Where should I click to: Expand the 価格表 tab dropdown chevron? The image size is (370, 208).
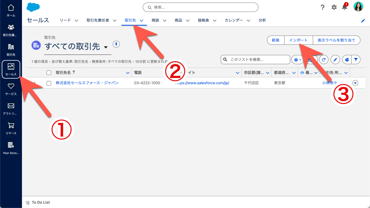click(x=215, y=21)
